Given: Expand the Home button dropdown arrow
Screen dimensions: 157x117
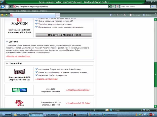Looking at the screenshot, I should pyautogui.click(x=114, y=15).
